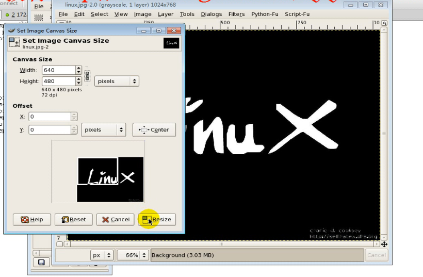Maximize the canvas size dialog
Image resolution: width=423 pixels, height=277 pixels.
pyautogui.click(x=159, y=30)
